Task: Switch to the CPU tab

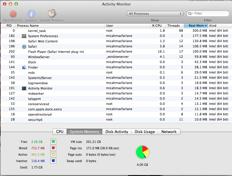Action: click(x=60, y=132)
